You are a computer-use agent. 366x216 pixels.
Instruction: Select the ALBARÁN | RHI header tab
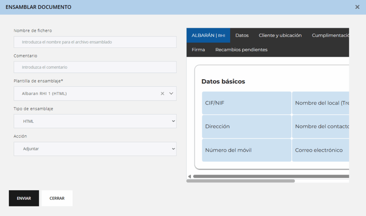(208, 35)
